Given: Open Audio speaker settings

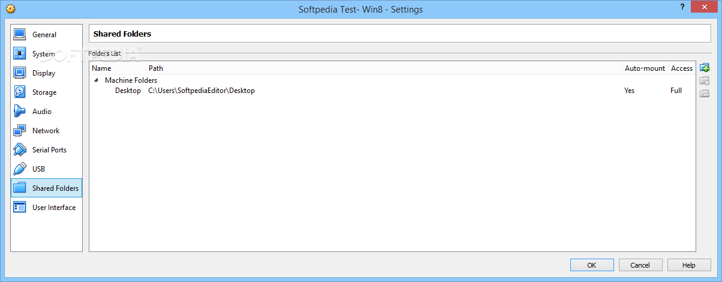Looking at the screenshot, I should (x=20, y=112).
